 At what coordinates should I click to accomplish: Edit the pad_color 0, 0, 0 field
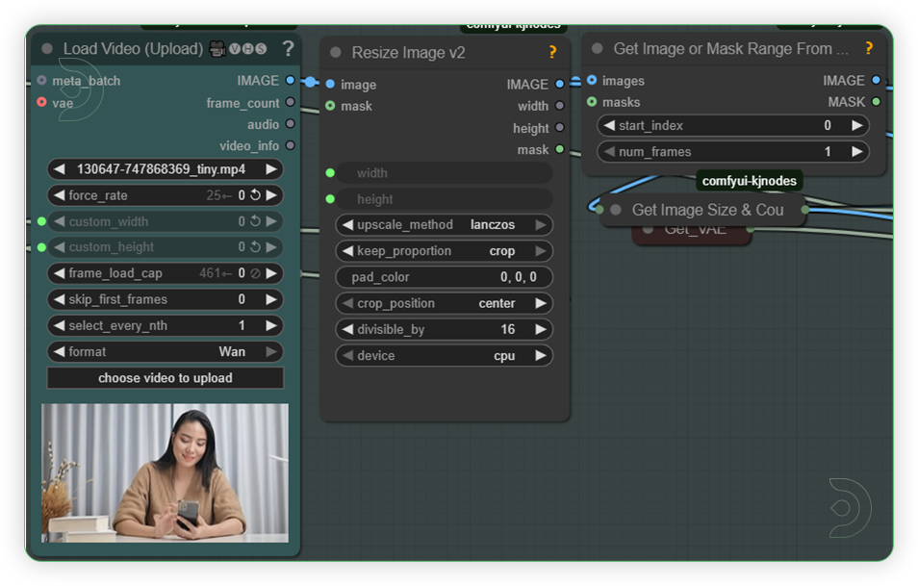coord(445,277)
